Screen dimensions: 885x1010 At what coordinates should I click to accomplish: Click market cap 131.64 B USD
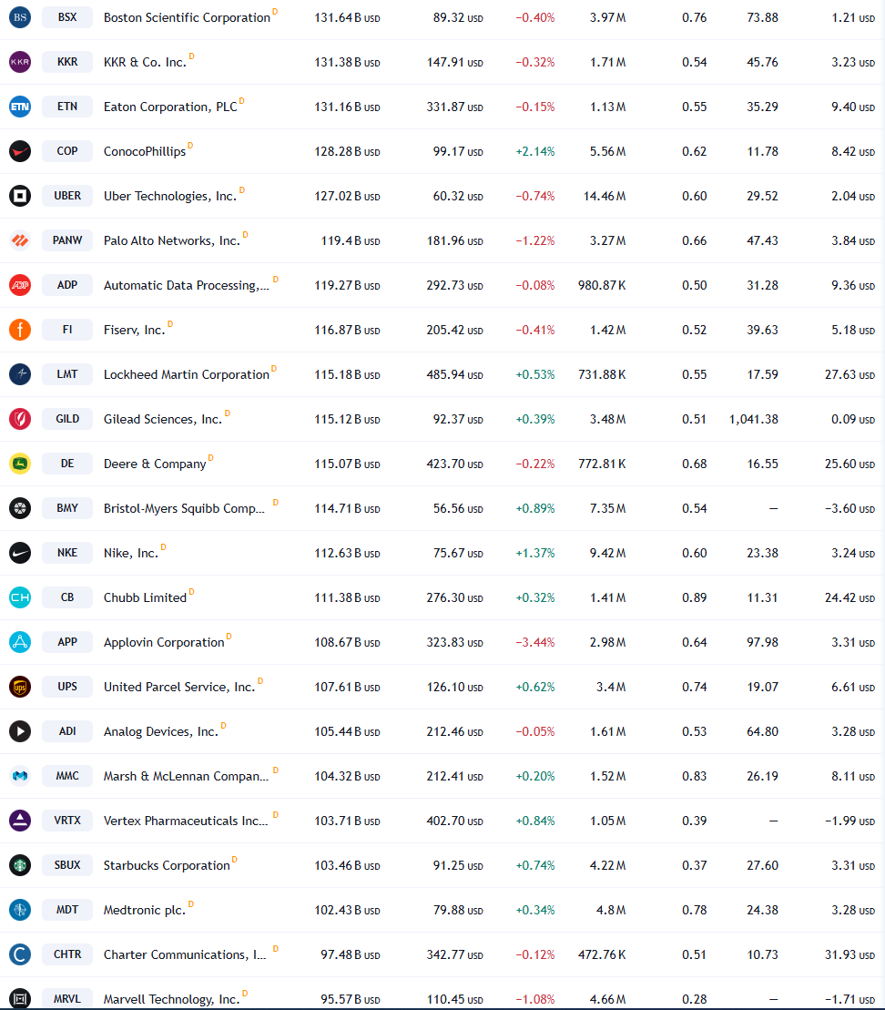[347, 18]
